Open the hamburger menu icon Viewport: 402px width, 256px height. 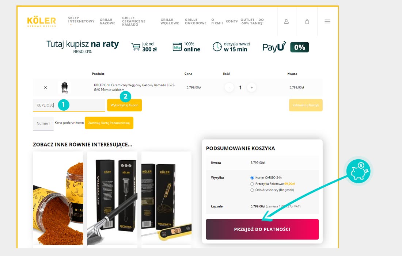[327, 22]
